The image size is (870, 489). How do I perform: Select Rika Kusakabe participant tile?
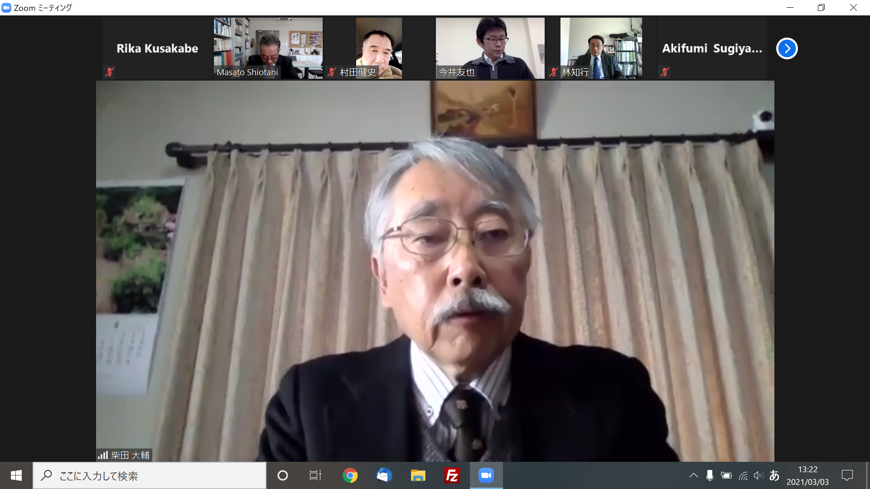coord(157,48)
